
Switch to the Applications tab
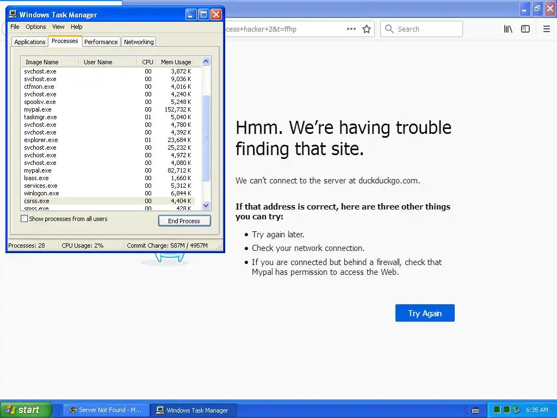[30, 41]
